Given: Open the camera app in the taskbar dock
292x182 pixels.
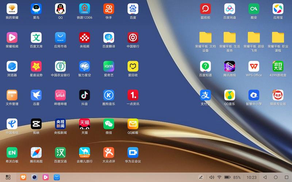Looking at the screenshot, I should (34, 177).
